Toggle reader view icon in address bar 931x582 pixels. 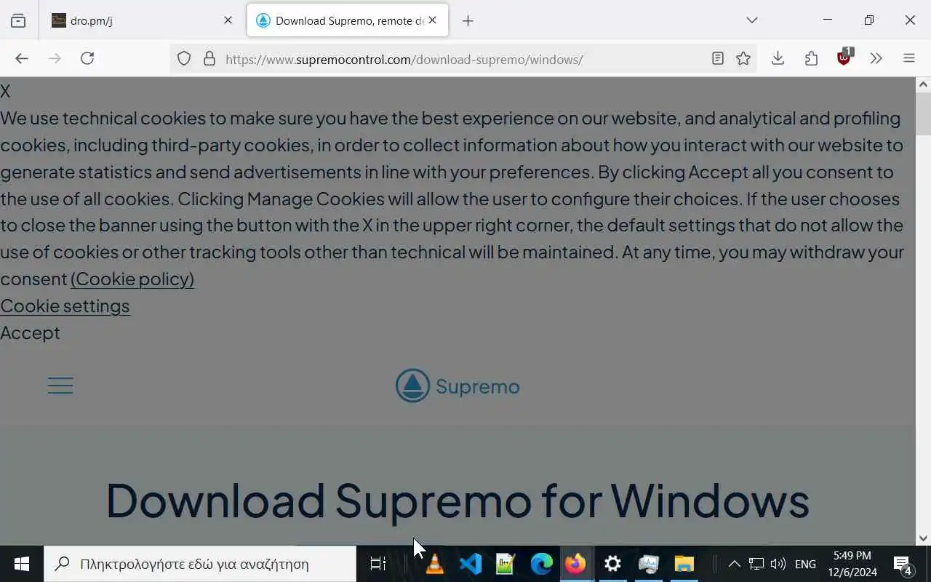(717, 58)
